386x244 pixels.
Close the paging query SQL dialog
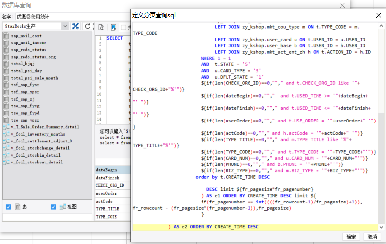pyautogui.click(x=378, y=15)
